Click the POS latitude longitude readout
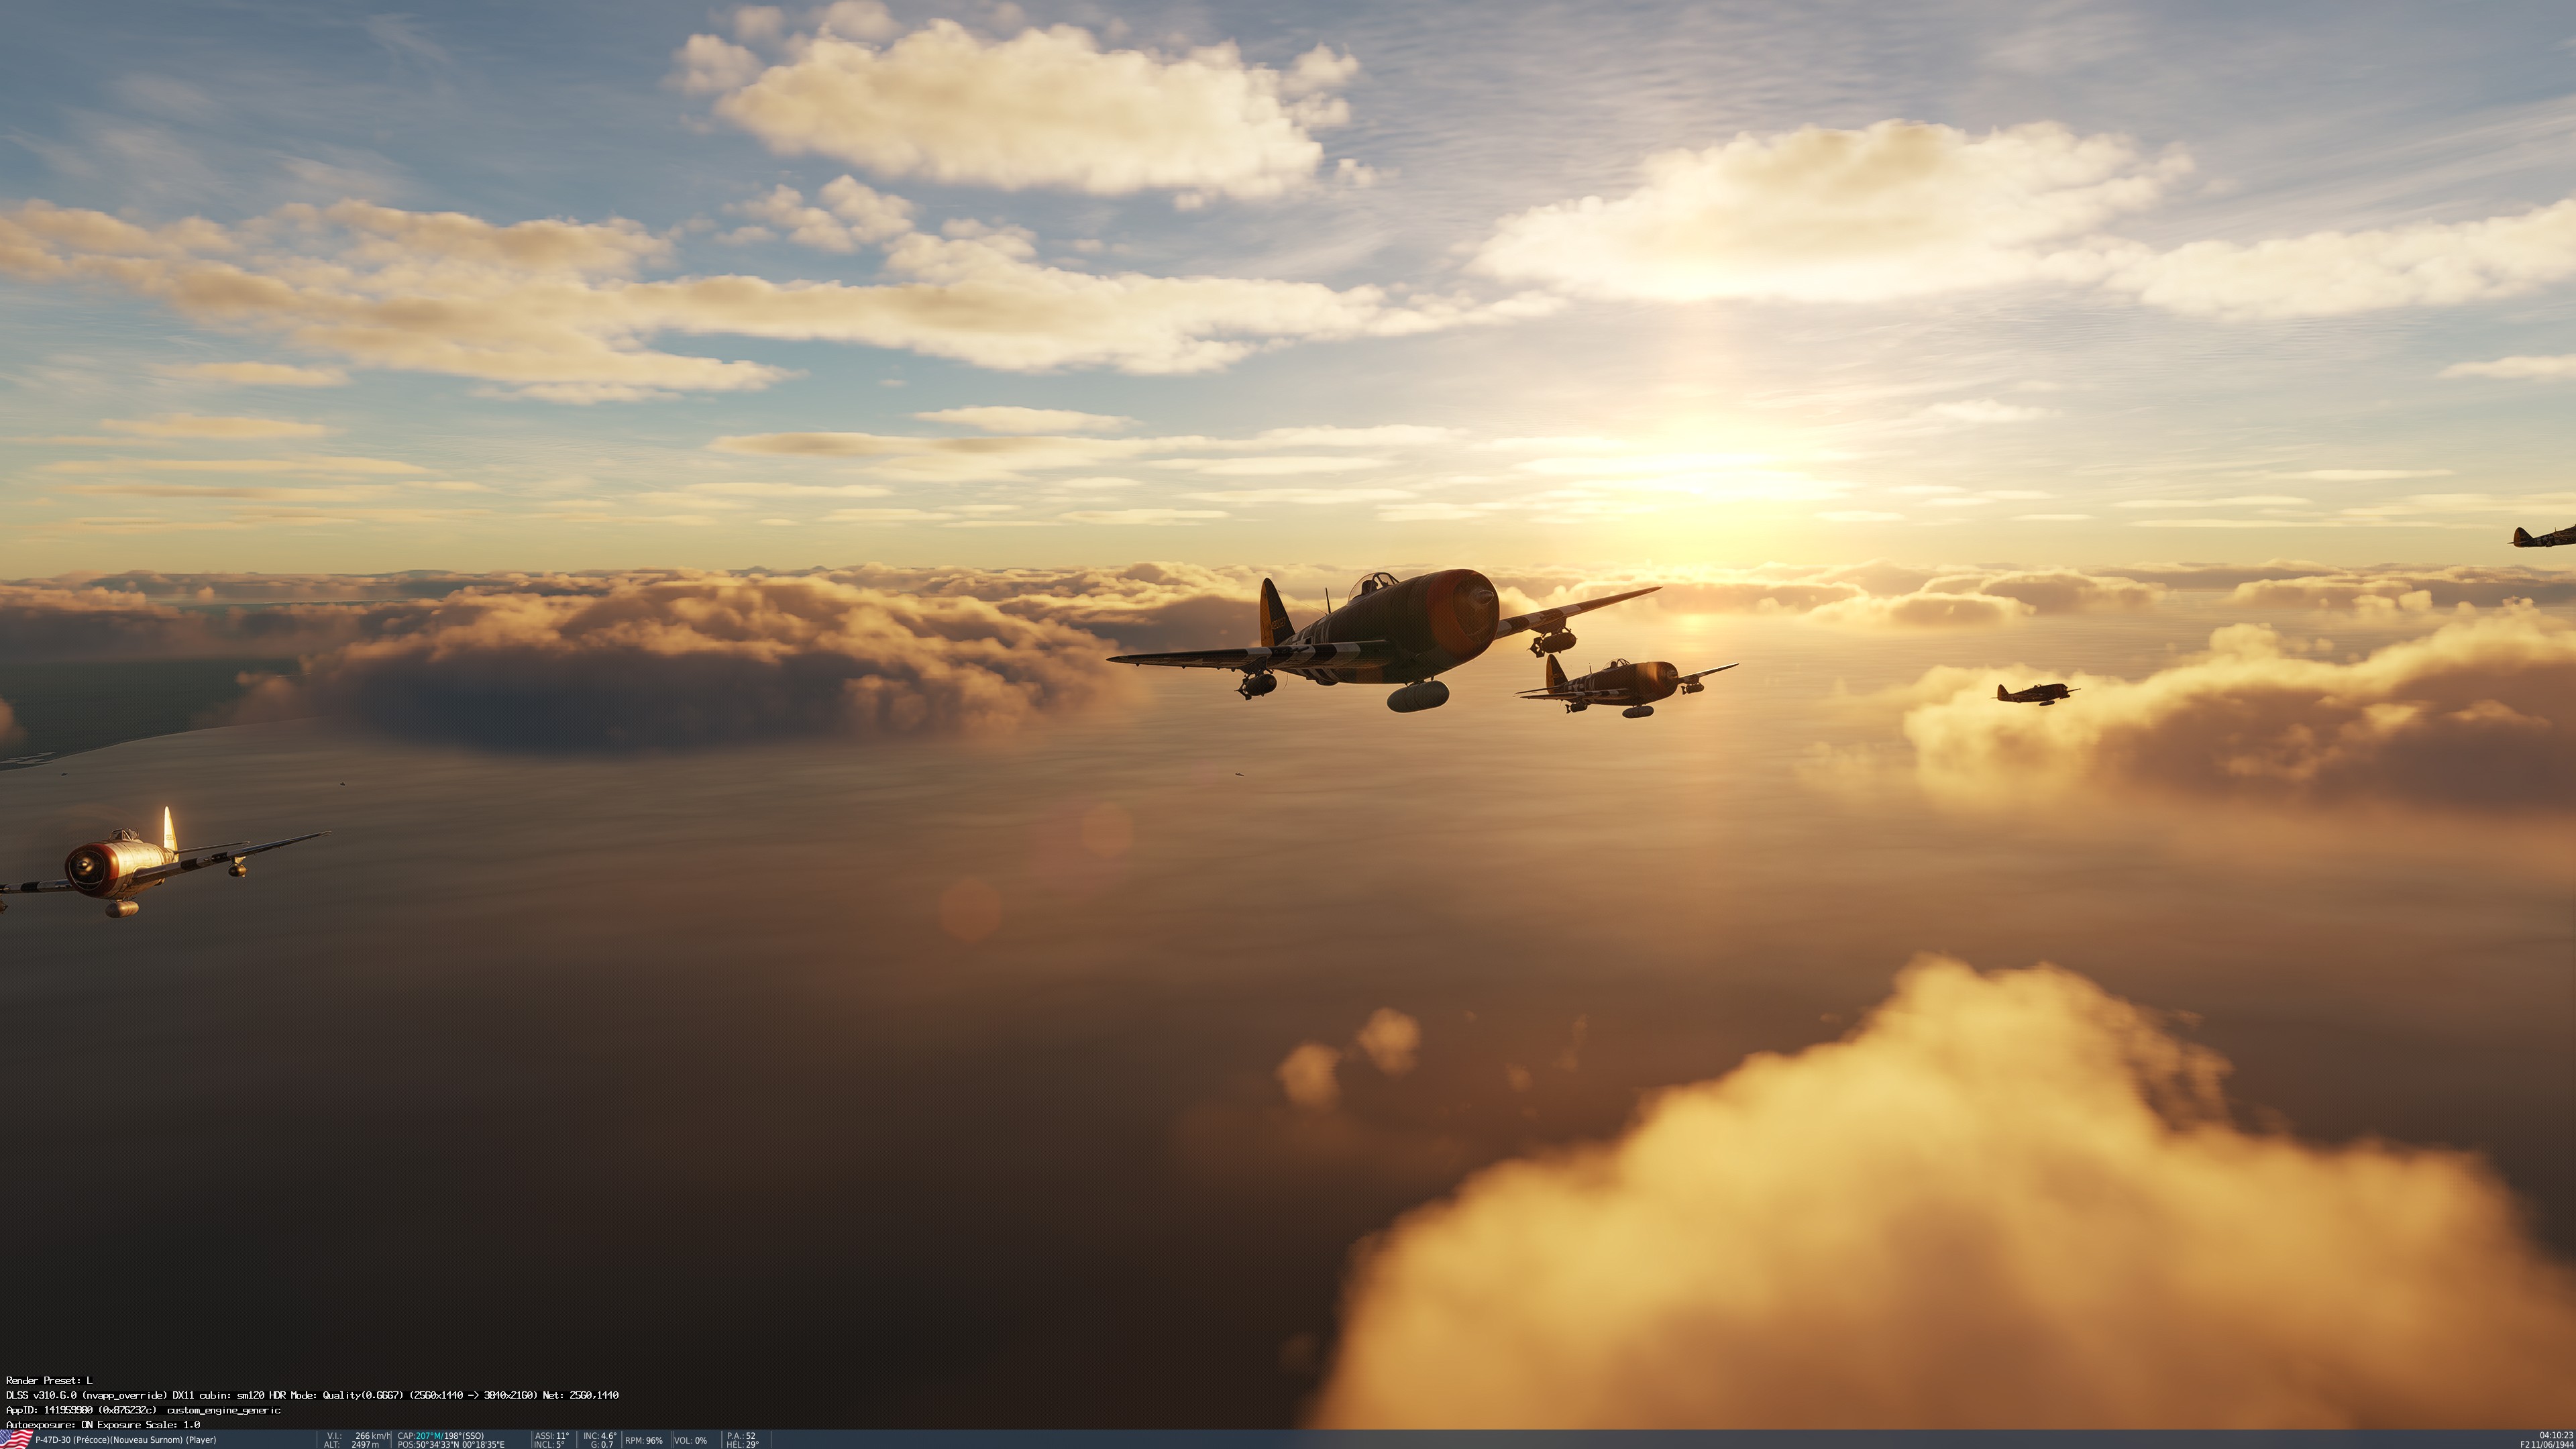The image size is (2576, 1449). click(x=450, y=1445)
